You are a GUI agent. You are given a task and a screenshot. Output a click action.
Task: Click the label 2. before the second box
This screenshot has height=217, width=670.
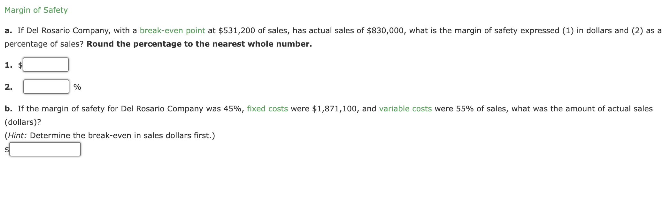8,86
